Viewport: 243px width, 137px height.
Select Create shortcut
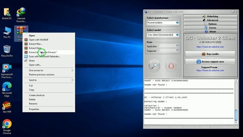(49, 95)
